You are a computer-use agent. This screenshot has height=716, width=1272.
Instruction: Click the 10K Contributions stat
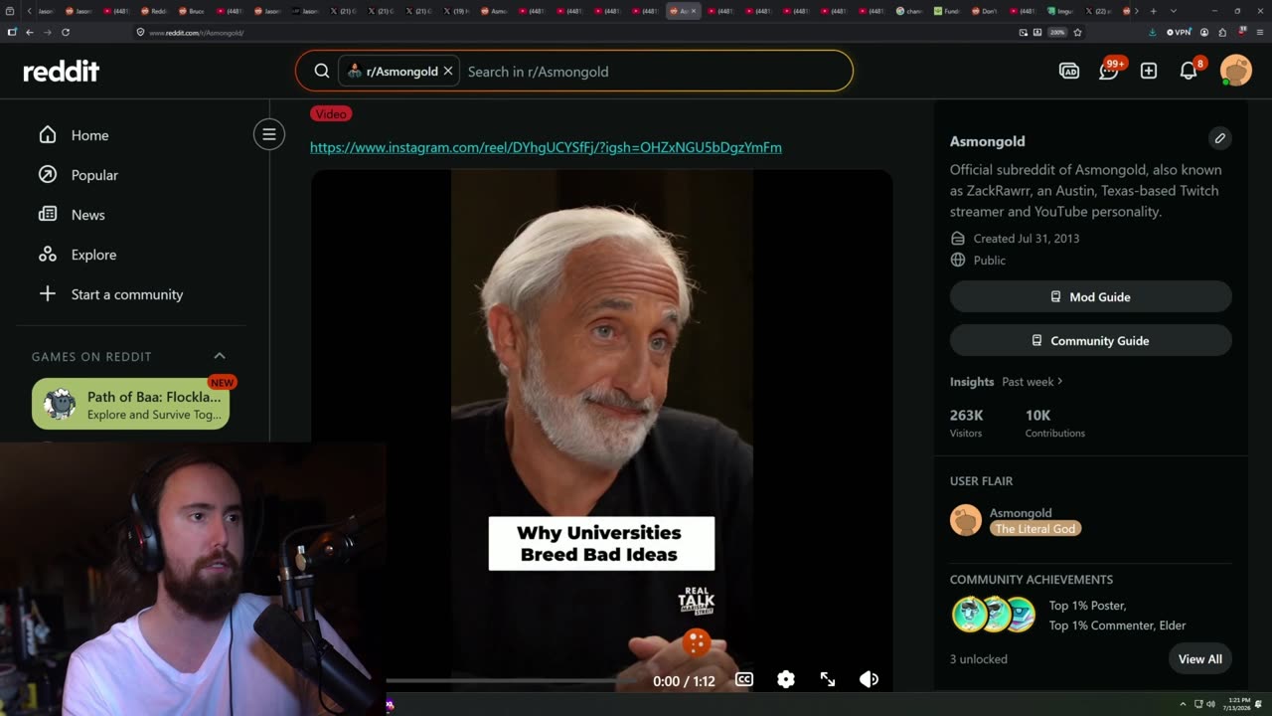(x=1054, y=423)
